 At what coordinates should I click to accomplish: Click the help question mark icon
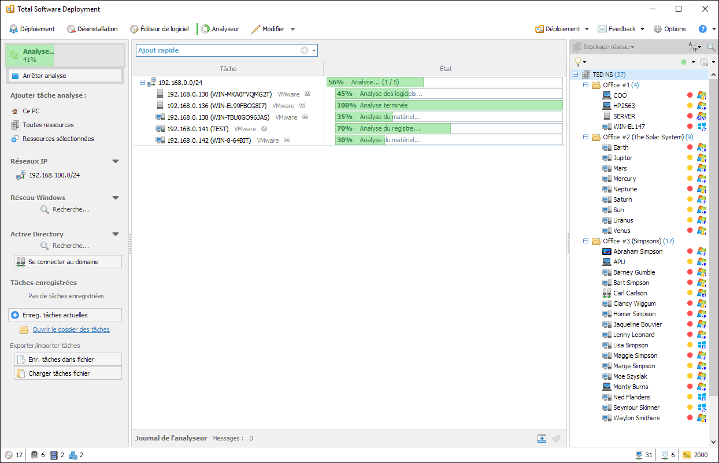[703, 29]
